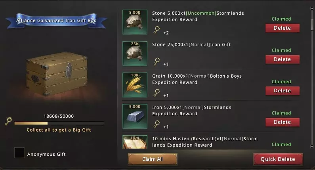Delete the Stone 5,000 Stormlands reward
This screenshot has height=170, width=315.
(283, 28)
